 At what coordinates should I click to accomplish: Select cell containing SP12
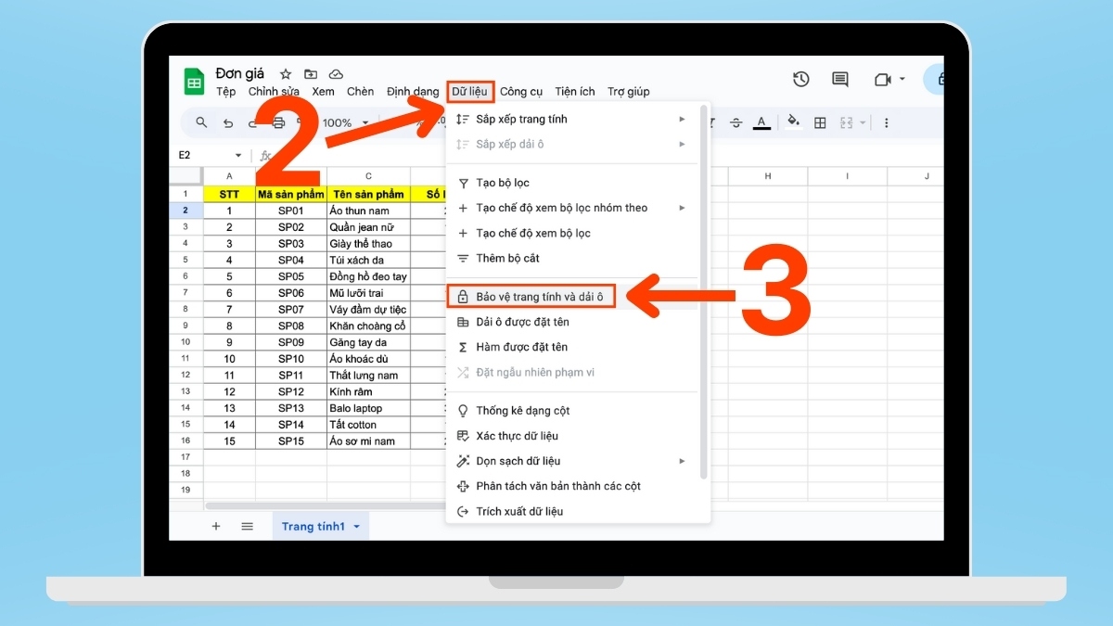point(291,391)
